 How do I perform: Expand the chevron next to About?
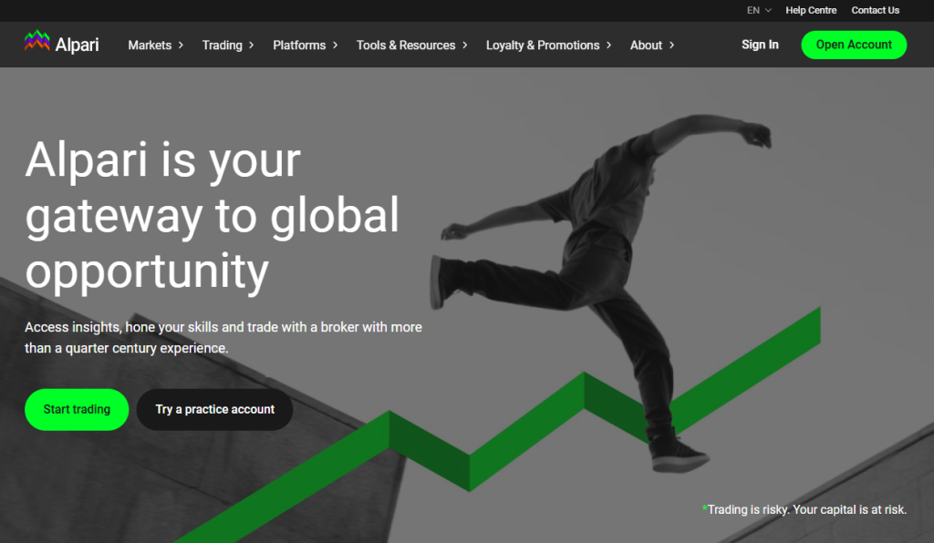[x=671, y=45]
